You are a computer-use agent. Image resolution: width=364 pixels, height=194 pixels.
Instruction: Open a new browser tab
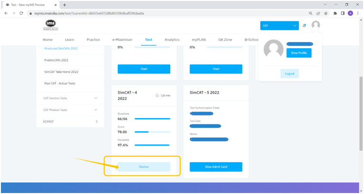[65, 5]
